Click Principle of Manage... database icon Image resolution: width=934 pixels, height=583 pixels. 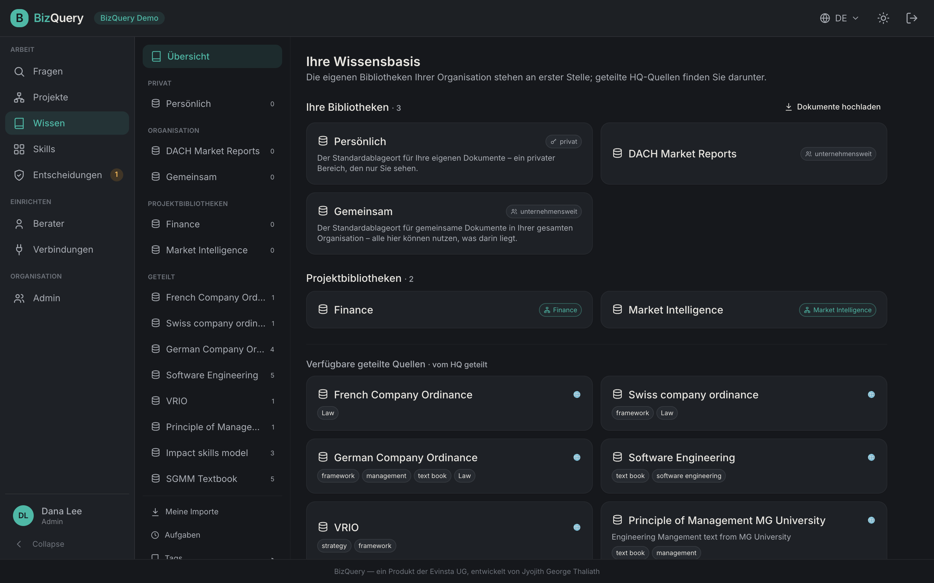(x=156, y=427)
